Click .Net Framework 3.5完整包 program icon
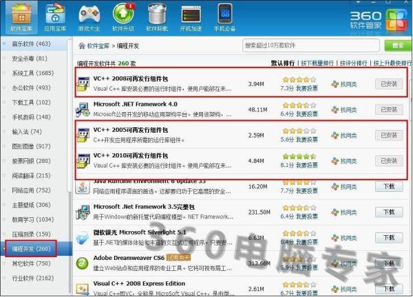This screenshot has height=297, width=413. [83, 212]
